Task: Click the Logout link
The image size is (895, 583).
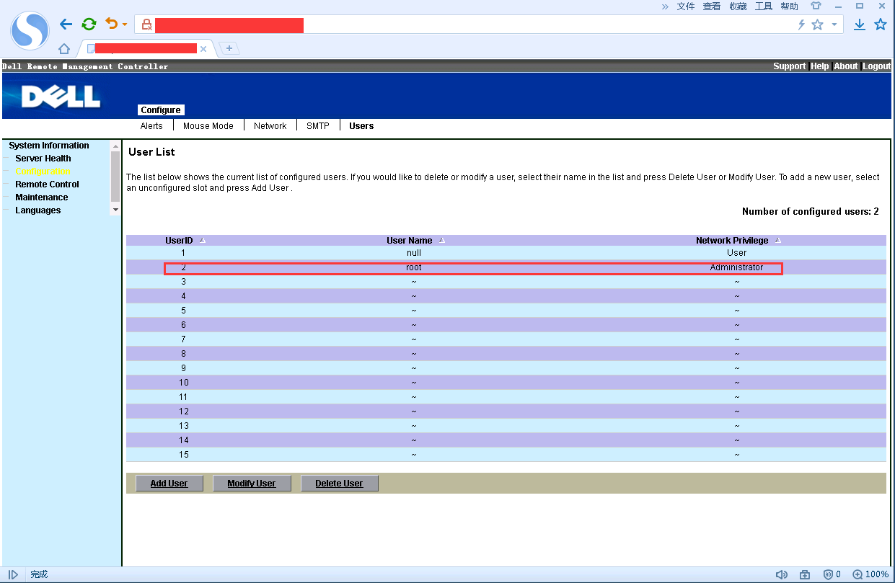Action: click(x=877, y=66)
